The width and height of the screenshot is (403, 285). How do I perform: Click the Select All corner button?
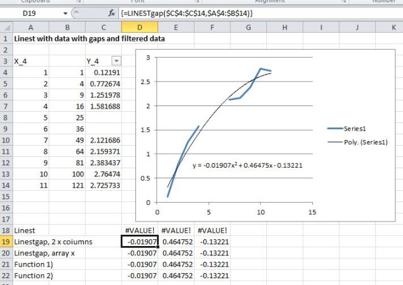6,27
